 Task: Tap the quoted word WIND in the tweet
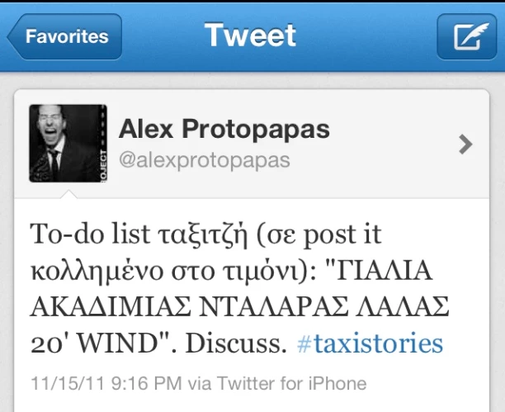click(118, 343)
